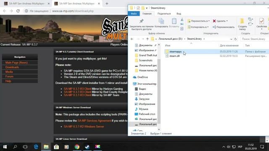Viewport: 269px width, 151px height.
Task: Open Рабочий стол in navigation pane
Action: (x=145, y=114)
